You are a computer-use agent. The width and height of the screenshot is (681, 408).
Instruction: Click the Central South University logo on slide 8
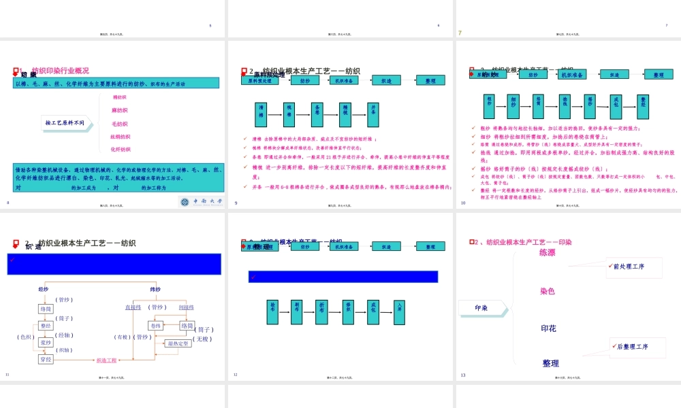202,202
